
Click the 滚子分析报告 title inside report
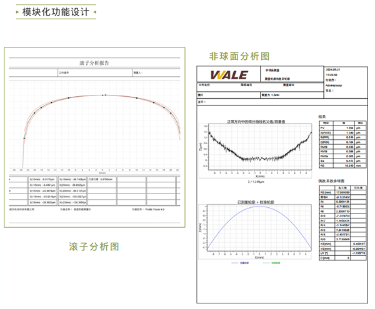tap(95, 63)
